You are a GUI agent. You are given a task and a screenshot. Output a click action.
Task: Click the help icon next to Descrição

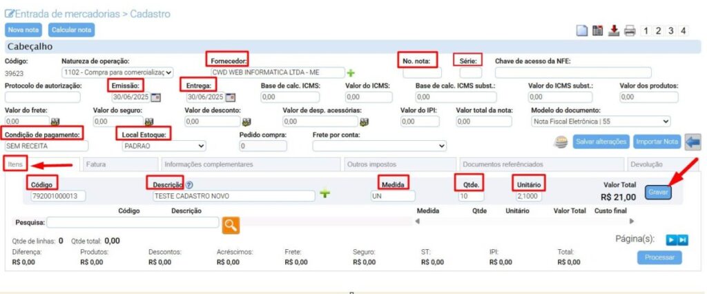[189, 184]
